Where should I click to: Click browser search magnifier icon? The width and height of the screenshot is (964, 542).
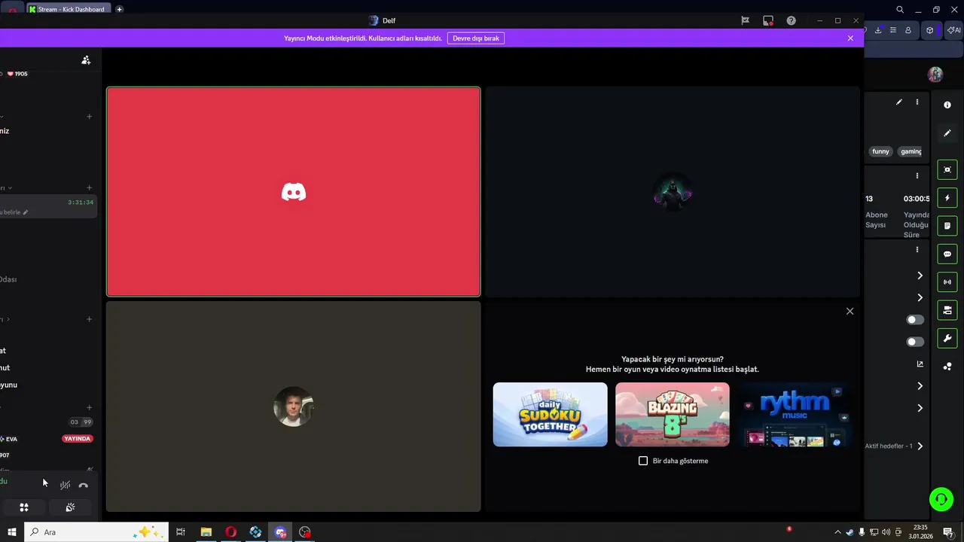[x=900, y=9]
